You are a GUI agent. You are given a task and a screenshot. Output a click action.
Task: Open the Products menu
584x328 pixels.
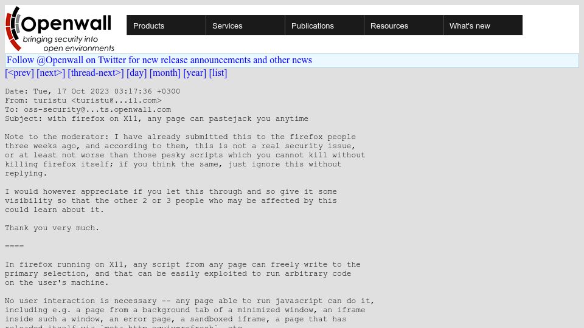[x=166, y=26]
